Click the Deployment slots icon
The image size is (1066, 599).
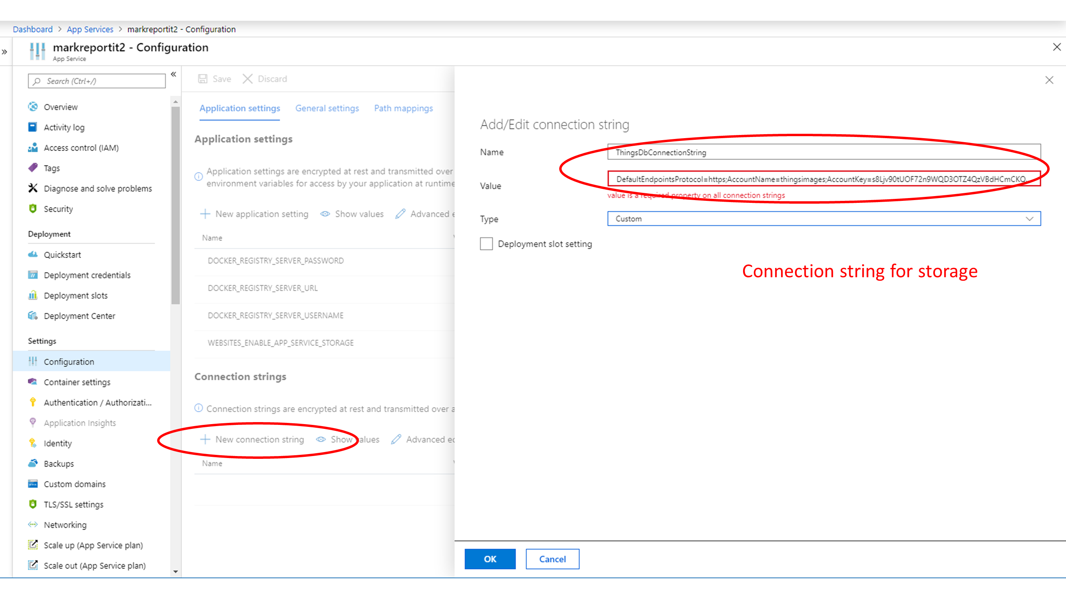coord(33,295)
